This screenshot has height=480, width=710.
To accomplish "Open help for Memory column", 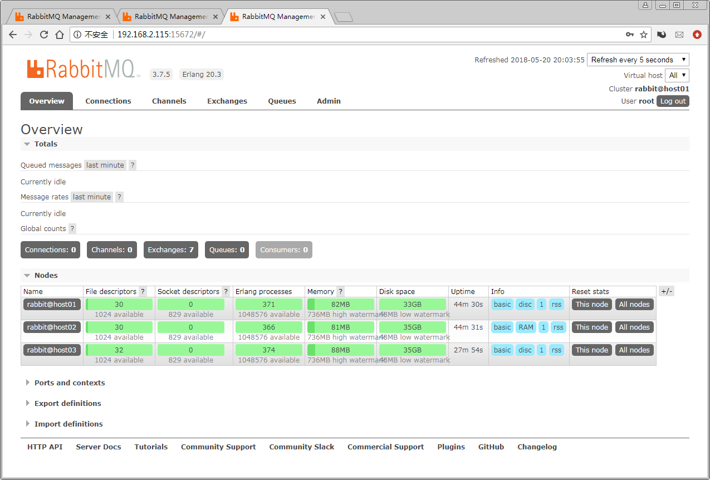I will 341,292.
